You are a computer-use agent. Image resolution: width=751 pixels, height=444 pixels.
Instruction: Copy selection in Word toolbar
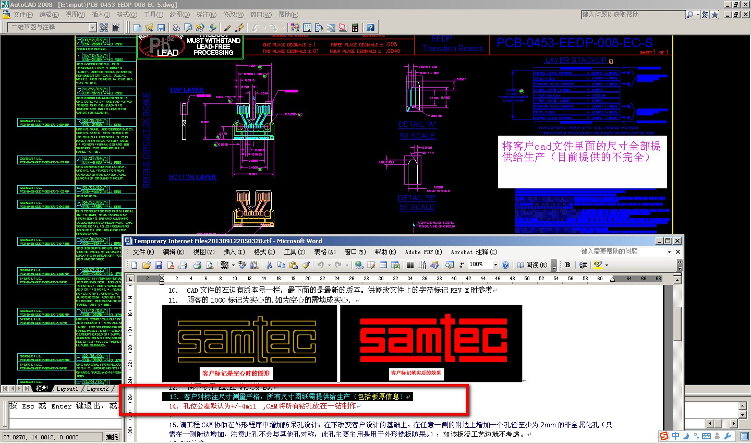281,265
